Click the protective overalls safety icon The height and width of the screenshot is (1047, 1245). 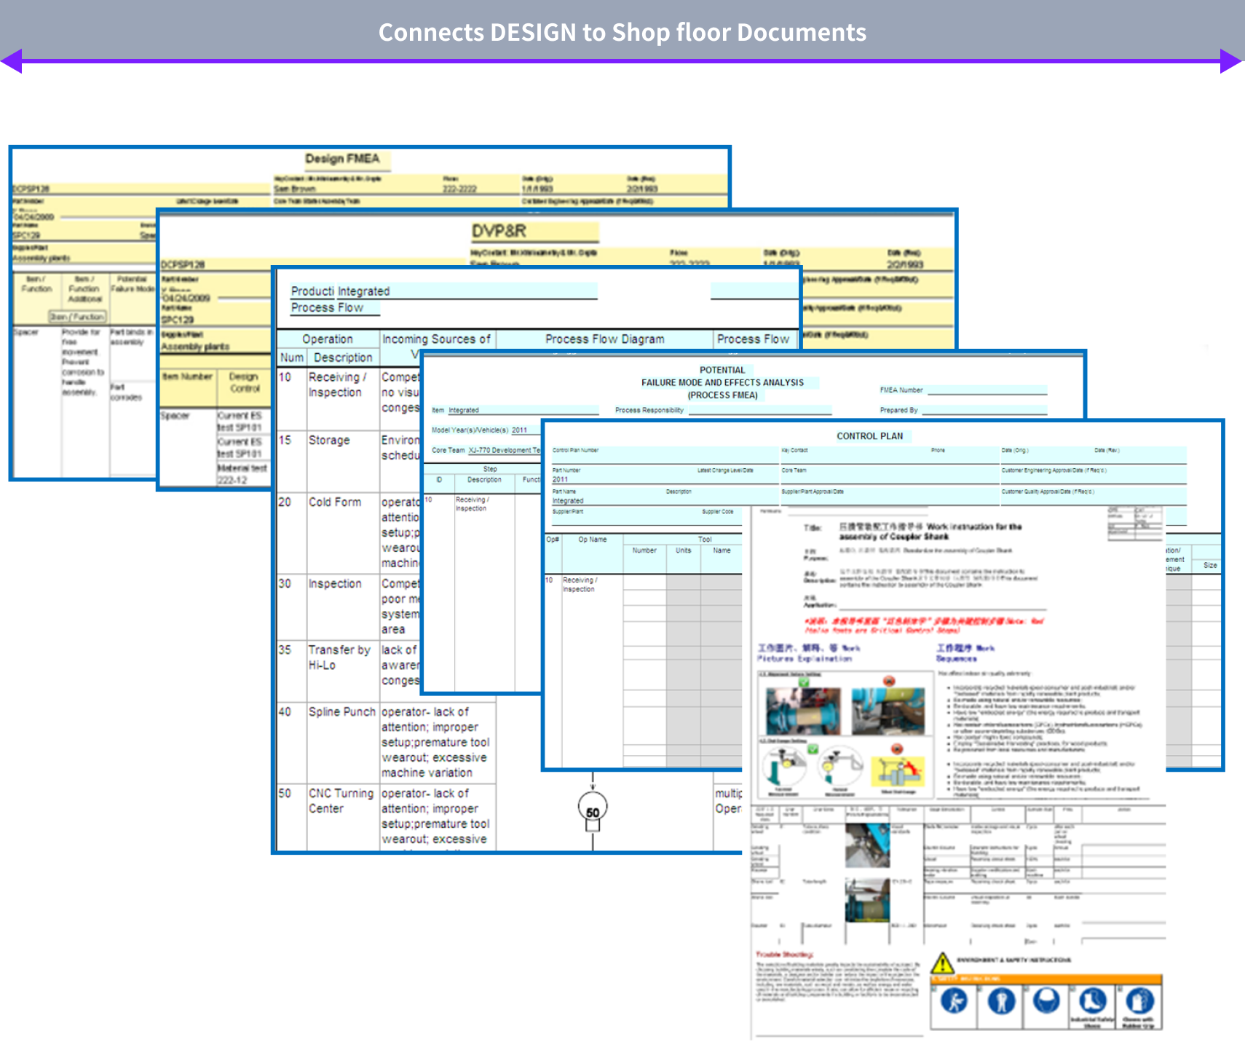(1001, 1002)
